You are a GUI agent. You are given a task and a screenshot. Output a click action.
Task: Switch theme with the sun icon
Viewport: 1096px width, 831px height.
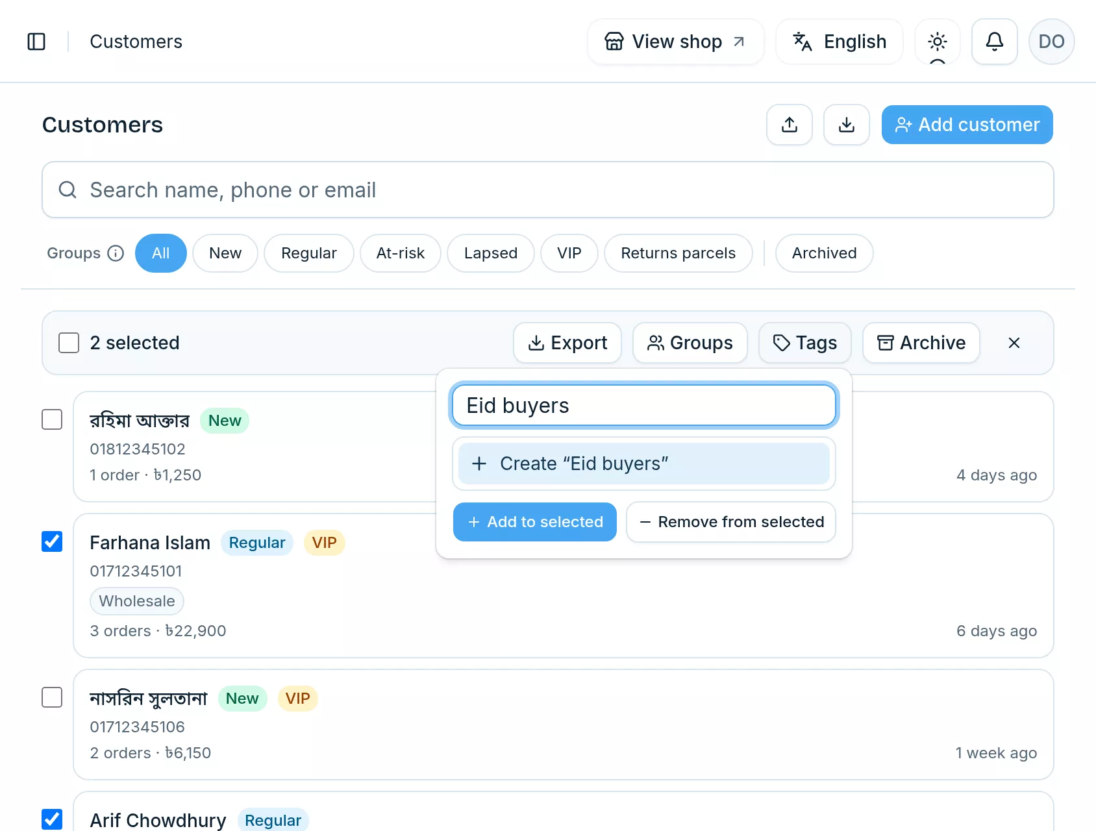pos(937,42)
